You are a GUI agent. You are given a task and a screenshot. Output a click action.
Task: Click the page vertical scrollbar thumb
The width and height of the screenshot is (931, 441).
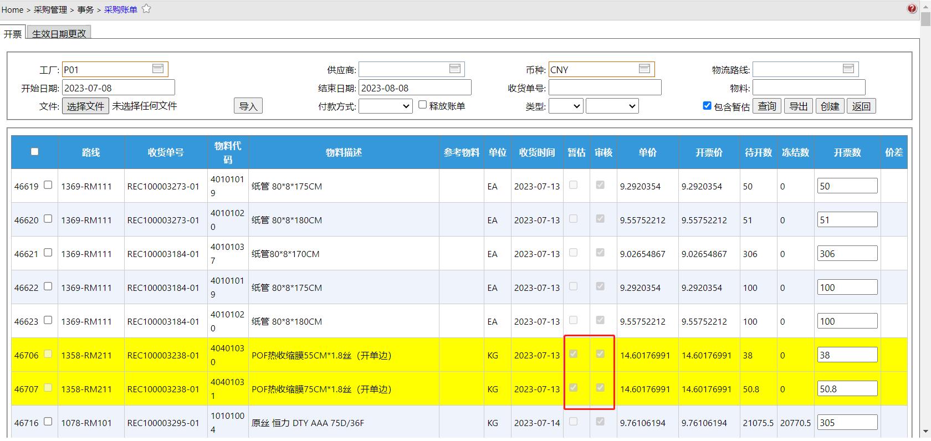[x=925, y=18]
